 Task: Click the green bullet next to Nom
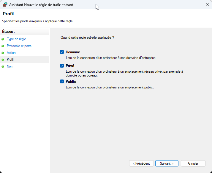coord(3,66)
